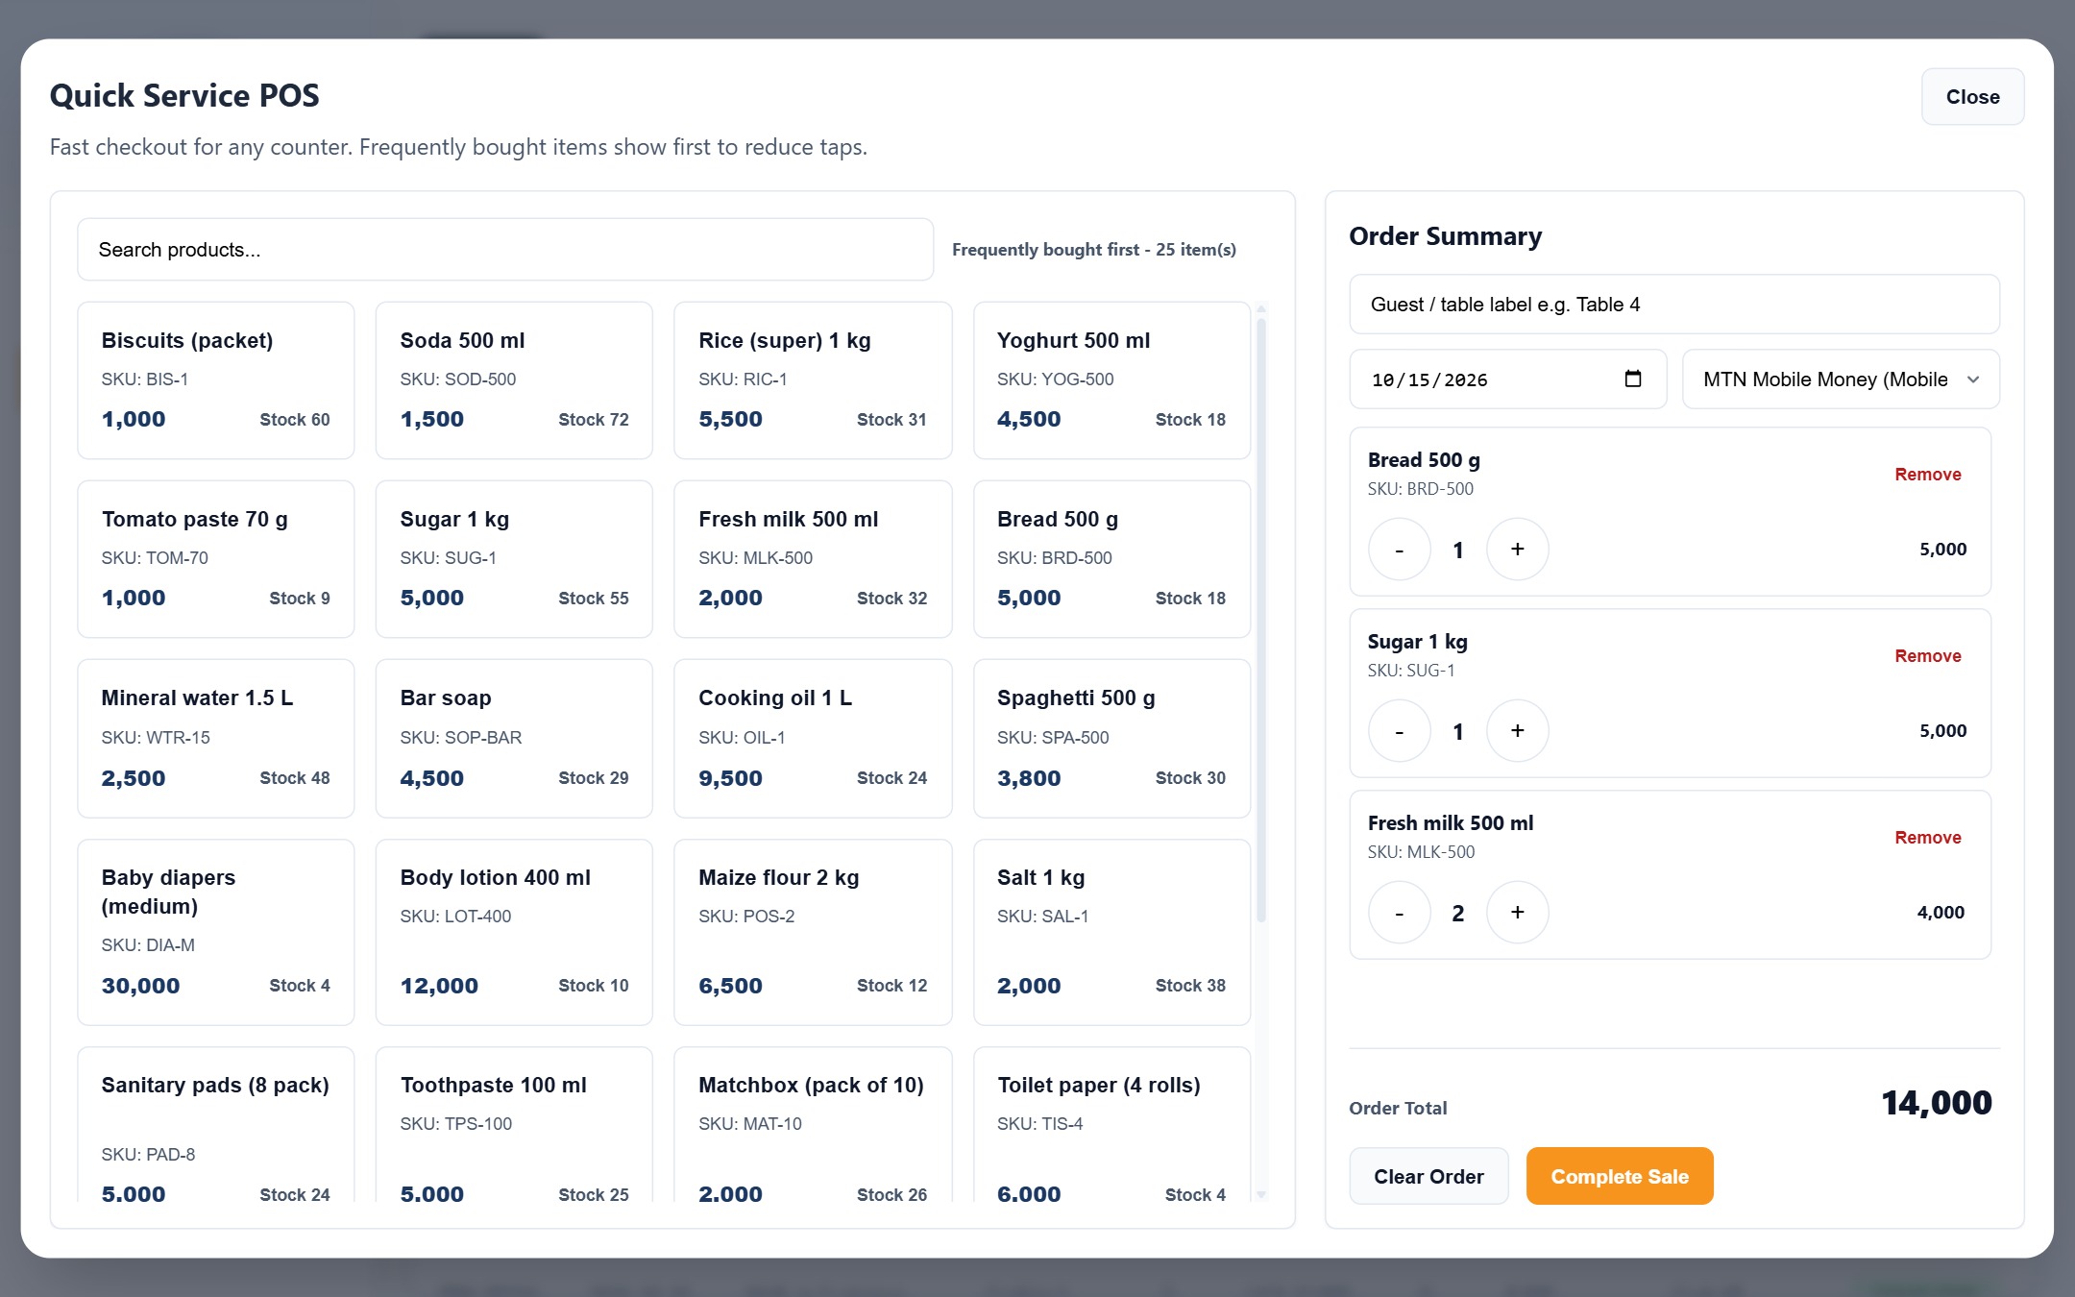Open the MTN Mobile Money payment dropdown
Image resolution: width=2075 pixels, height=1297 pixels.
(1841, 379)
